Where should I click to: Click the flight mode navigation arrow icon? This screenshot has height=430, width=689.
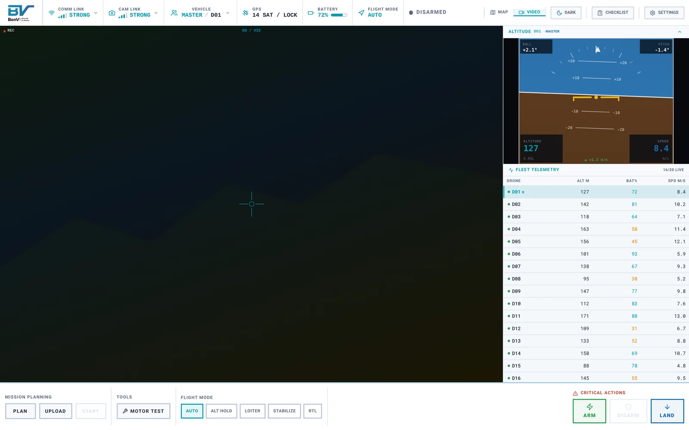[x=361, y=12]
